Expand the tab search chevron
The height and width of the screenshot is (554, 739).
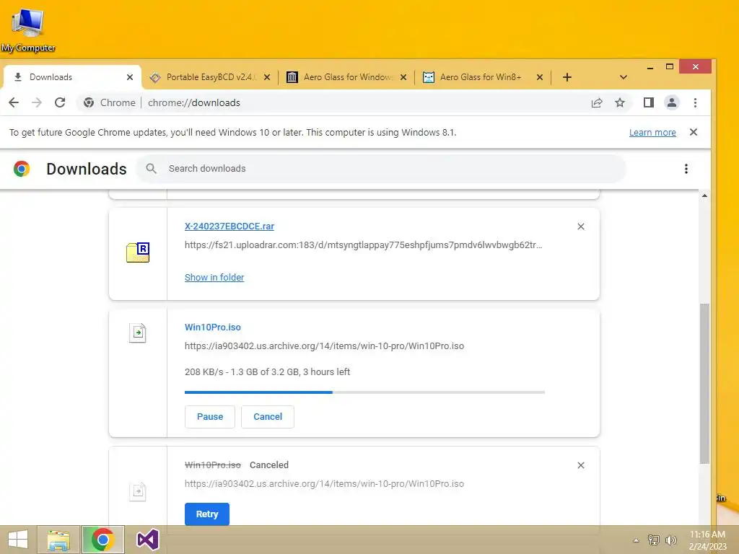623,77
